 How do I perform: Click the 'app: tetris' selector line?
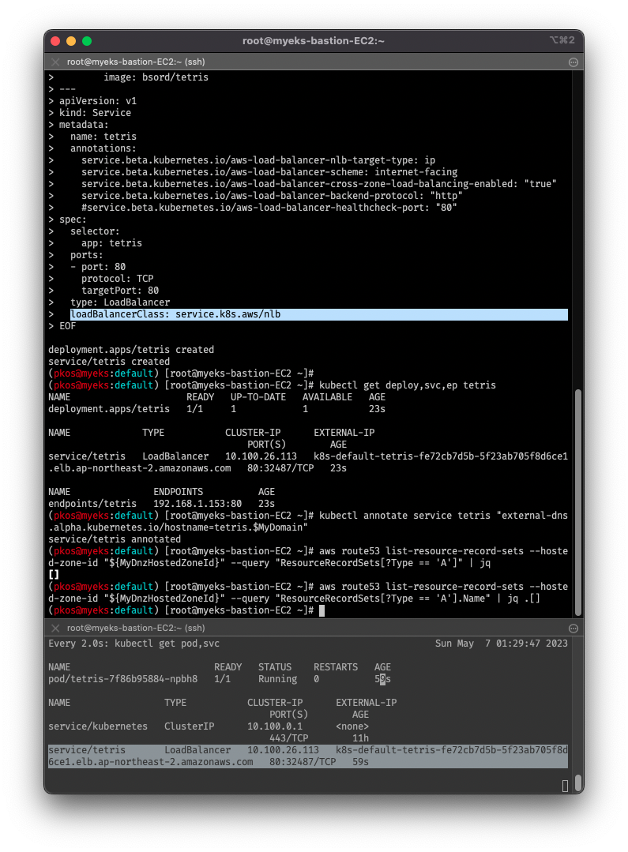click(111, 243)
